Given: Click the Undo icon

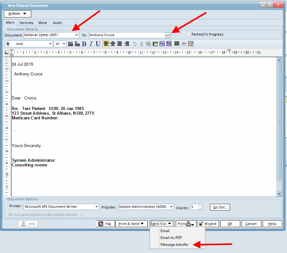Looking at the screenshot, I should 135,44.
